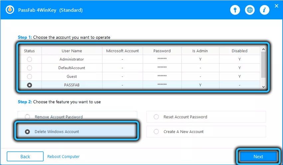Click the User Name column header
The width and height of the screenshot is (283, 165).
[x=72, y=51]
